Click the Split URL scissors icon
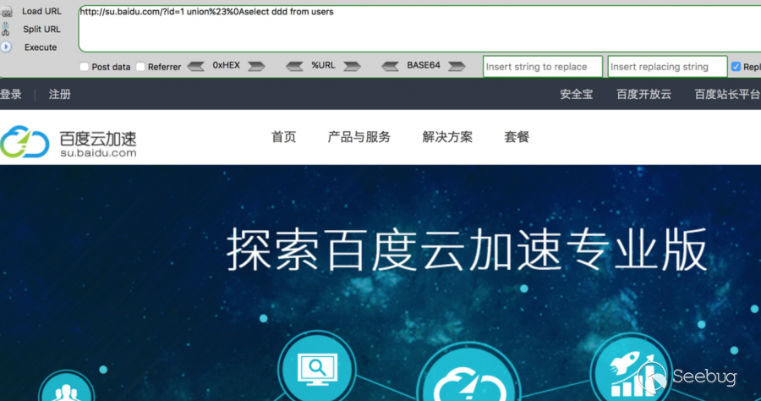Viewport: 761px width, 401px height. click(x=5, y=29)
